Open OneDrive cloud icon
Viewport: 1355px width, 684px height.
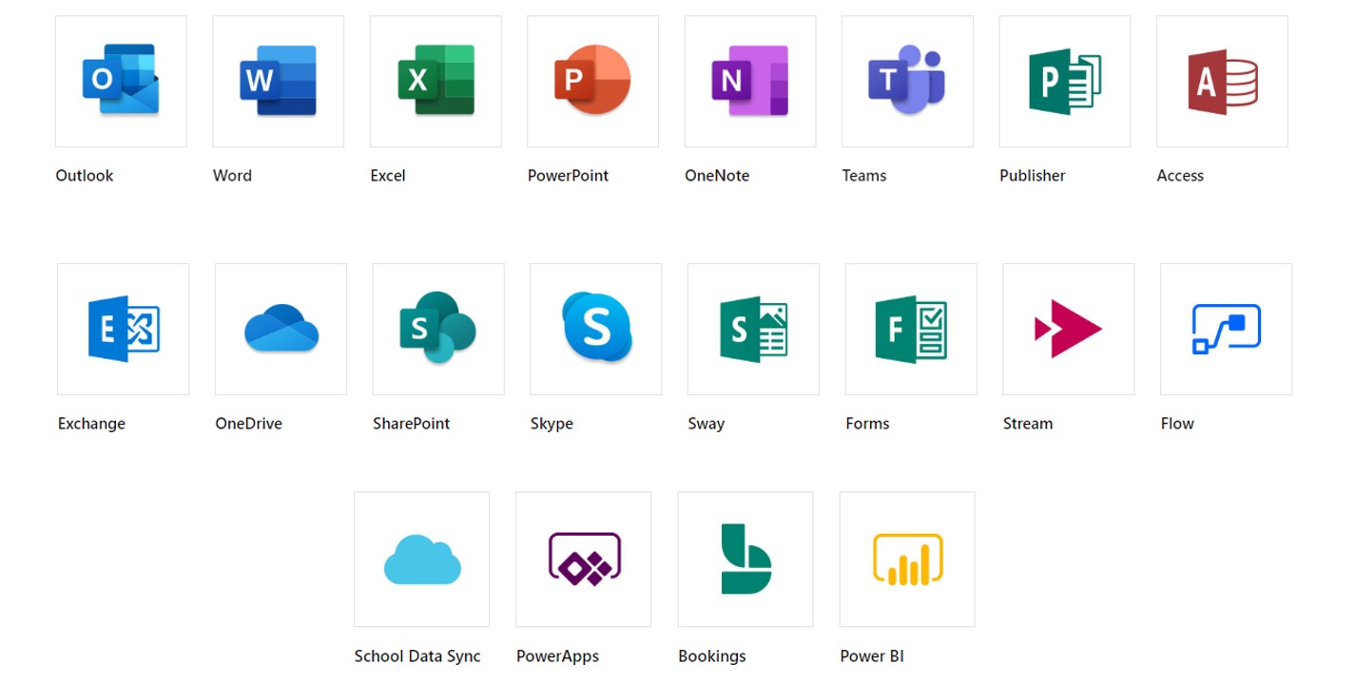(x=280, y=329)
